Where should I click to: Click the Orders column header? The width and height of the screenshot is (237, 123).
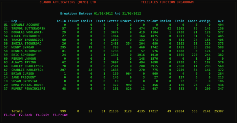(126, 21)
